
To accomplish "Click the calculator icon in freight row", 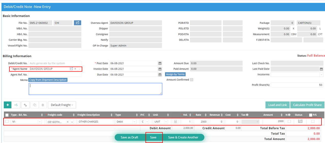I will 176,122.
